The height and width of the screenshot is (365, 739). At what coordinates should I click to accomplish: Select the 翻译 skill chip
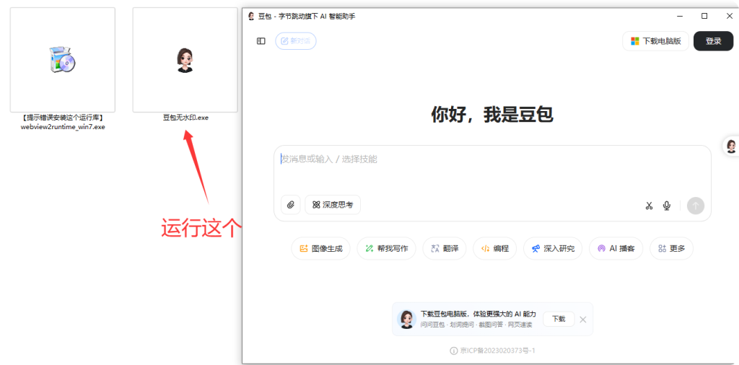tap(445, 248)
